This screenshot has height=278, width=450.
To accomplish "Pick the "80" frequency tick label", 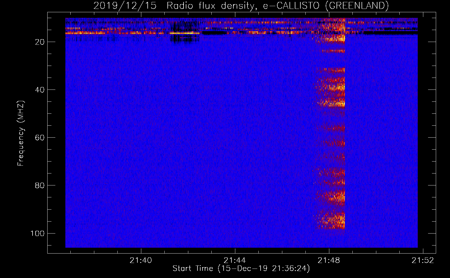I will [40, 185].
